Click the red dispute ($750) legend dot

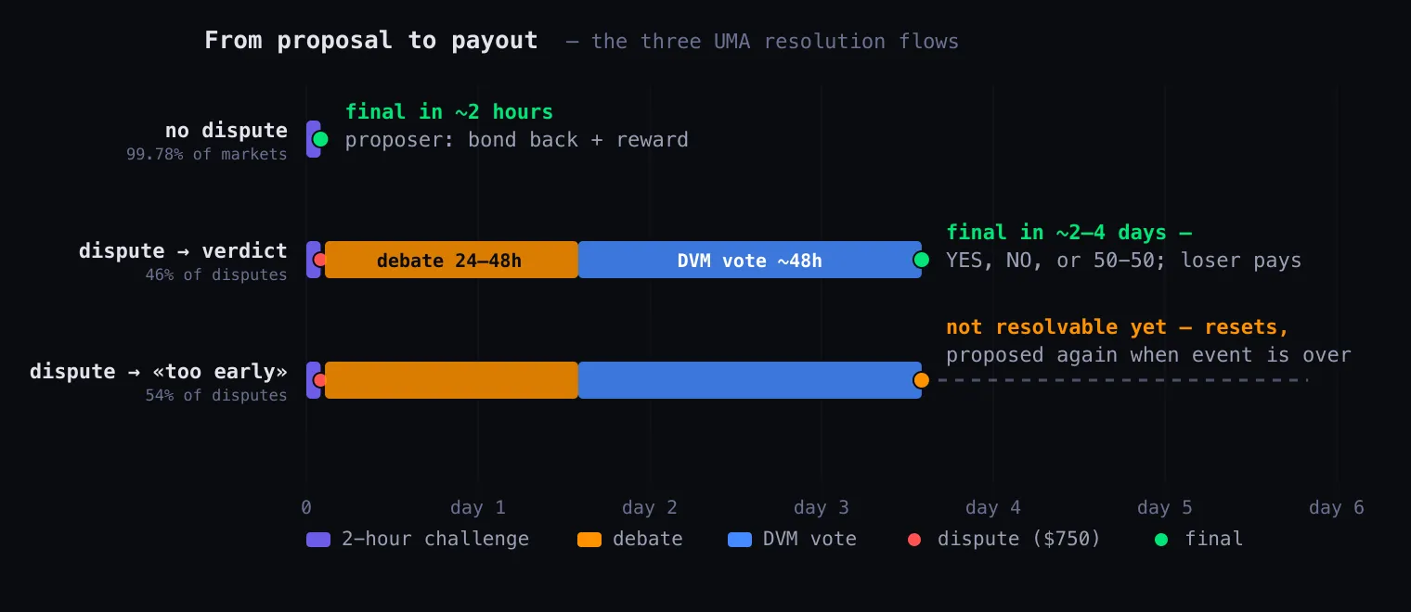pyautogui.click(x=914, y=540)
